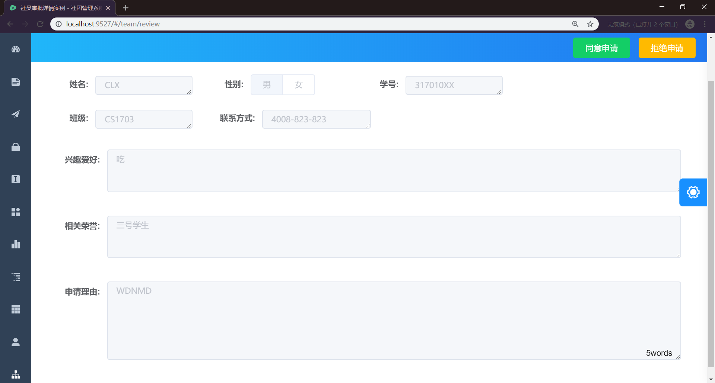Screen dimensions: 715x383
Task: Open the org tree icon in sidebar
Action: click(x=16, y=374)
